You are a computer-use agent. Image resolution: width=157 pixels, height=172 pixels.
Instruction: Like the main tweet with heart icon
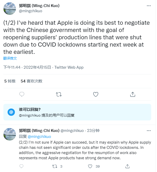click(x=96, y=94)
